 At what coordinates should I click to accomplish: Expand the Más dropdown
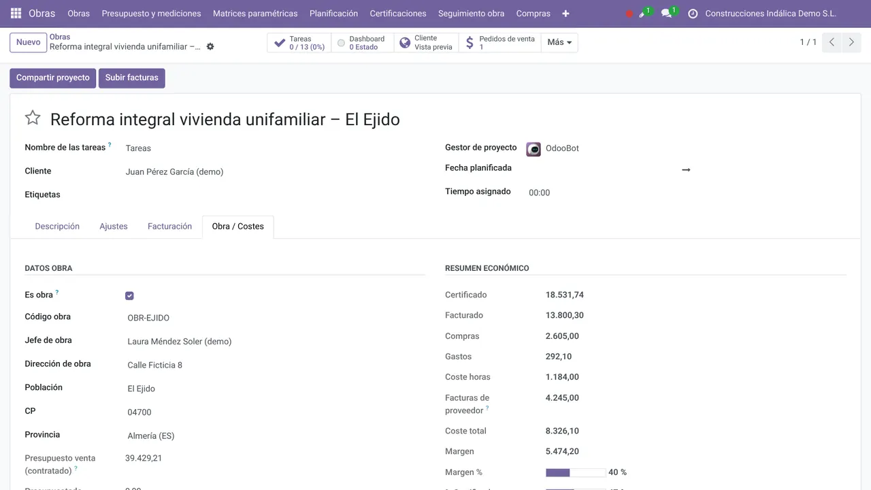tap(559, 43)
